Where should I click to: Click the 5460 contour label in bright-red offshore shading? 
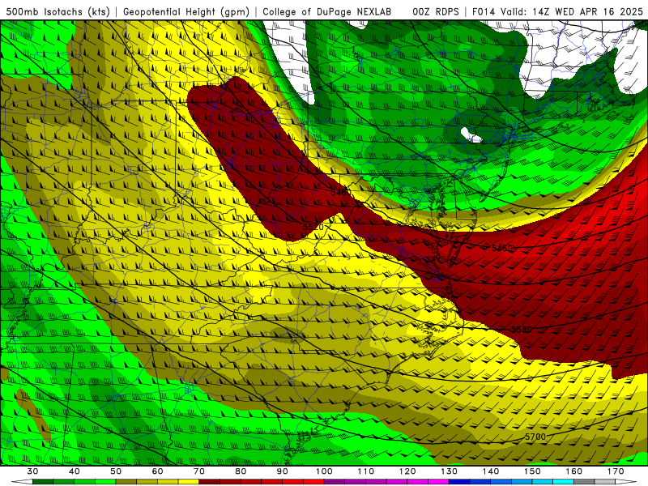click(x=501, y=248)
